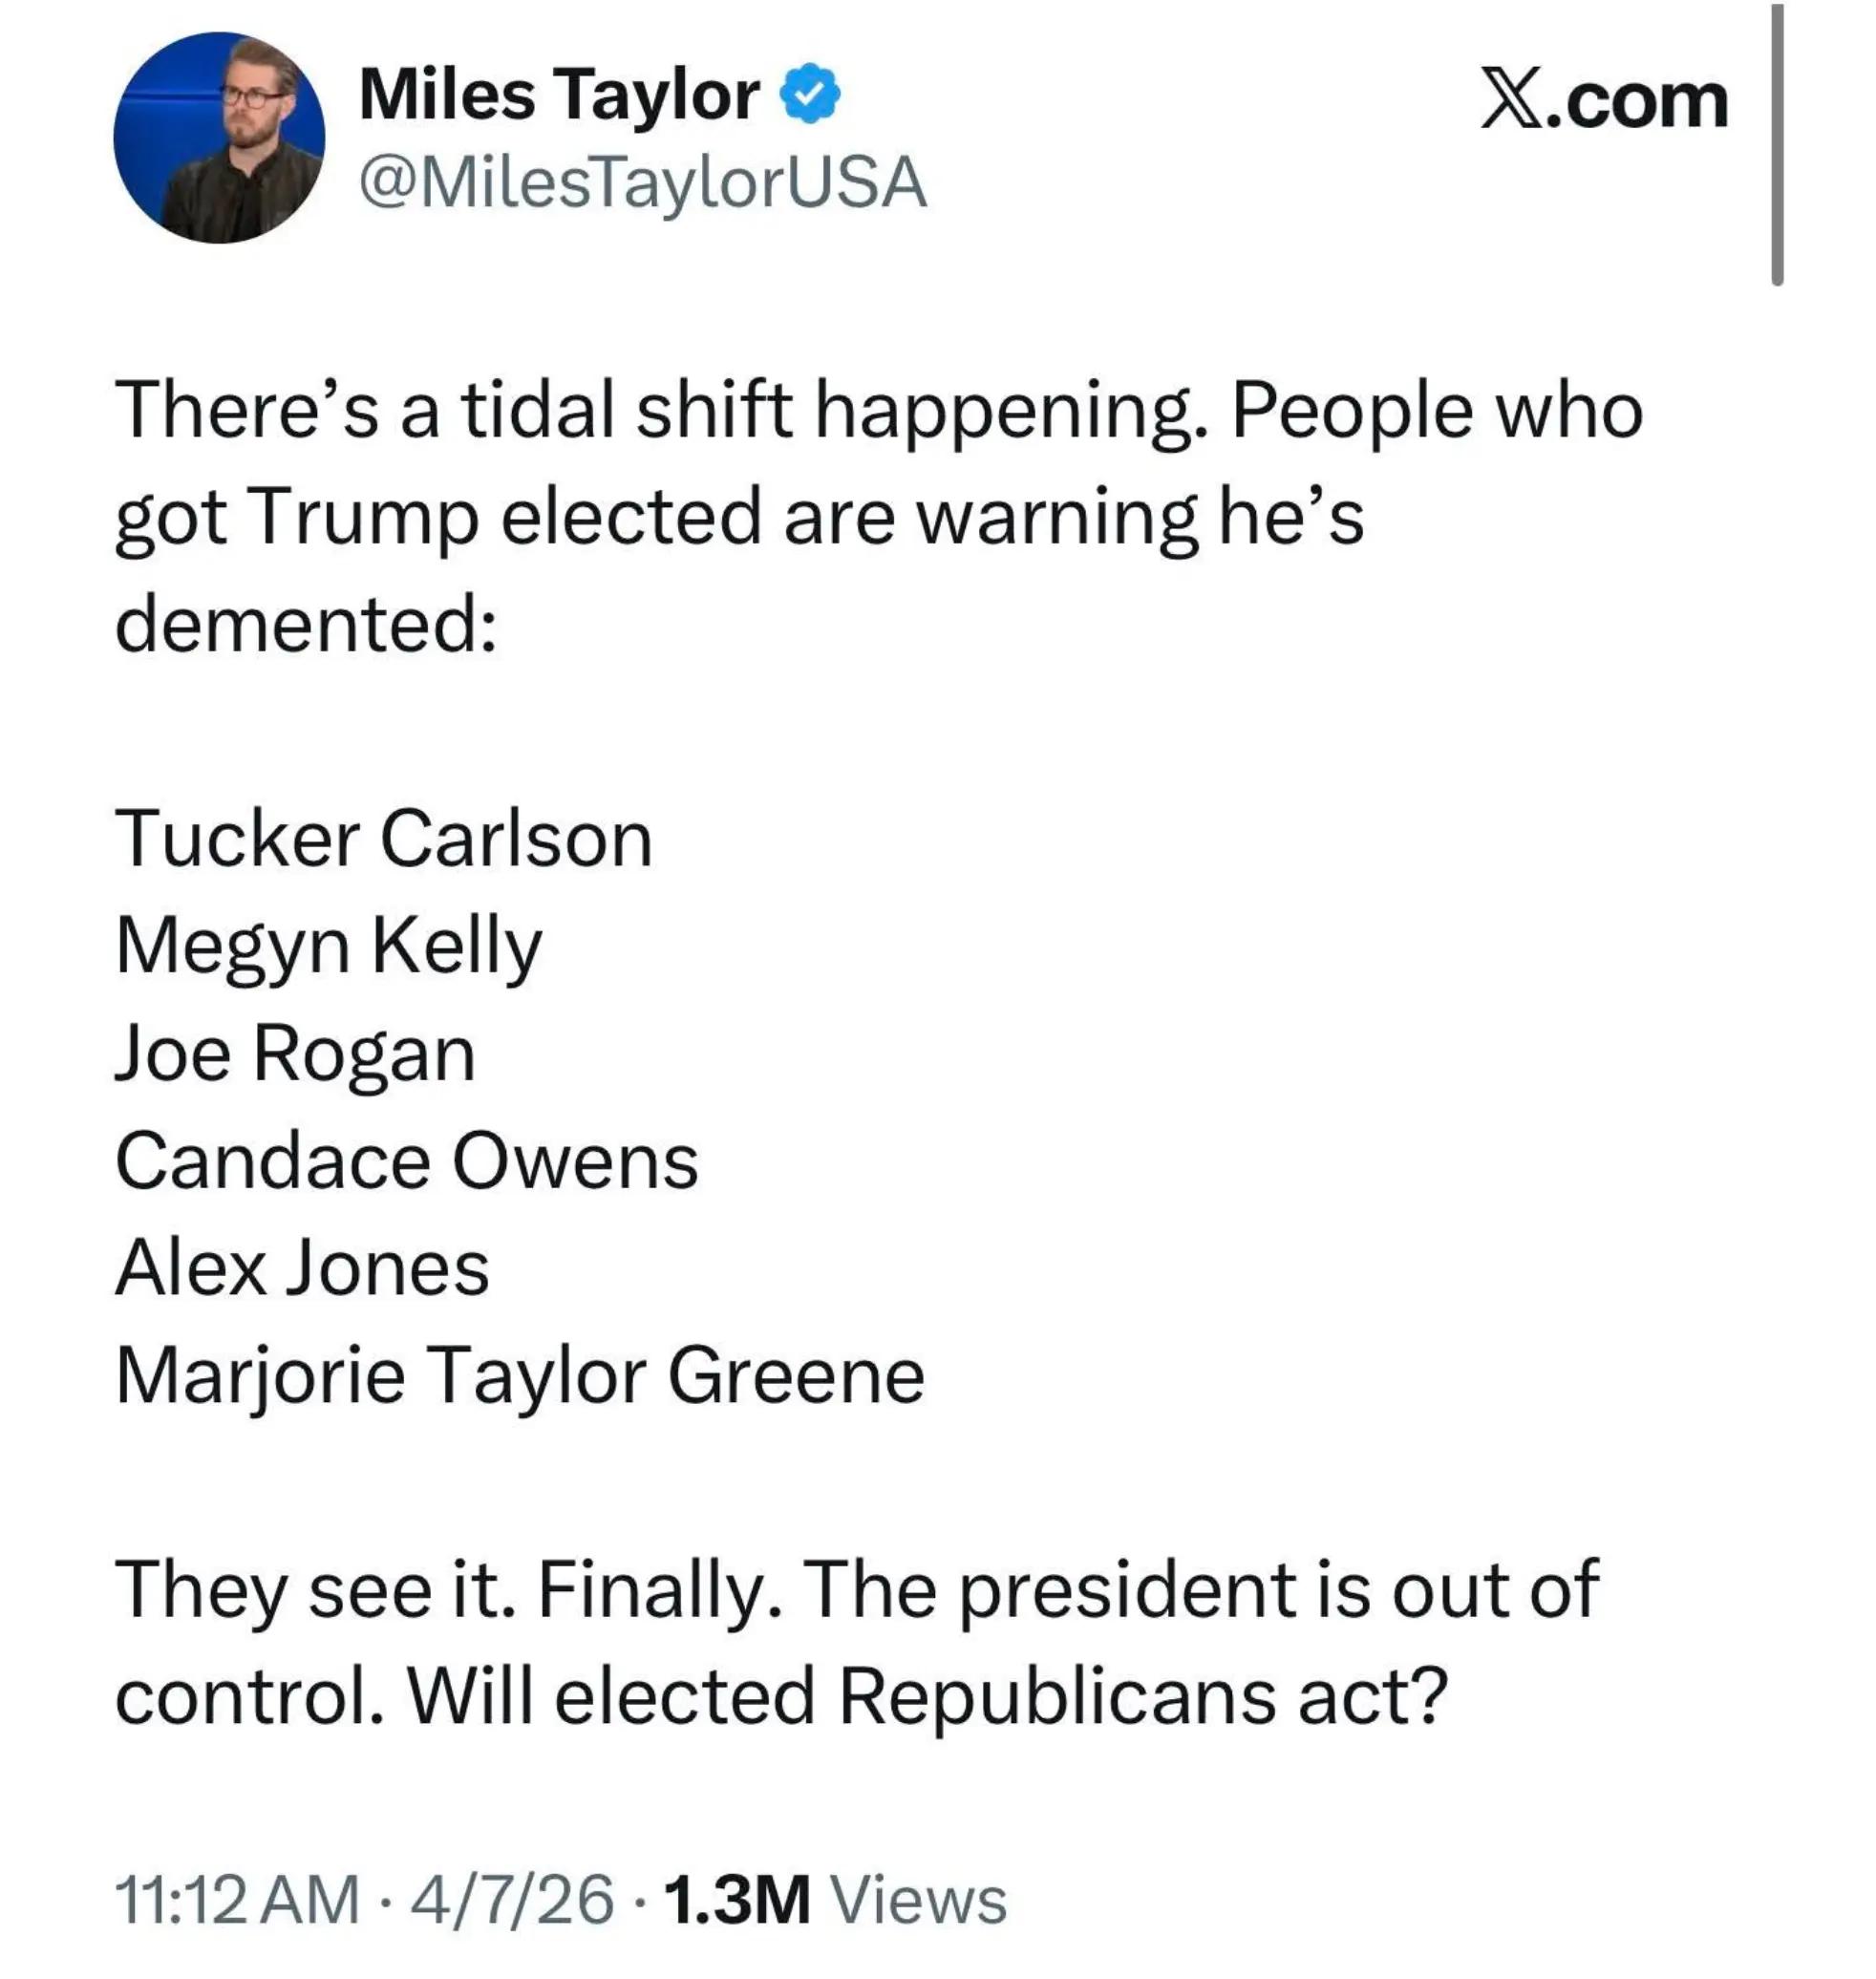Open Miles Taylor's profile avatar photo
This screenshot has width=1876, height=1979.
pos(219,138)
